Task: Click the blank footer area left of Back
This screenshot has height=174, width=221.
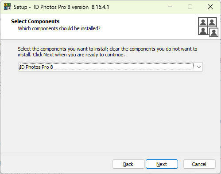Action: click(56, 164)
